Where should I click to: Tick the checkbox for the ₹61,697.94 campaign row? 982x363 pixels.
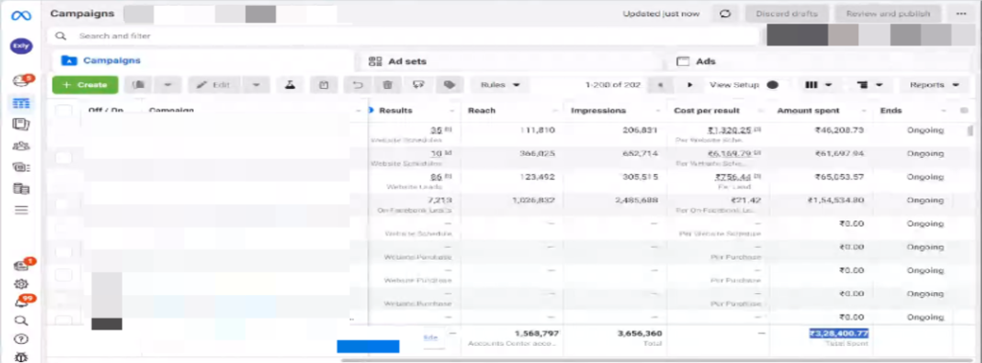(63, 158)
